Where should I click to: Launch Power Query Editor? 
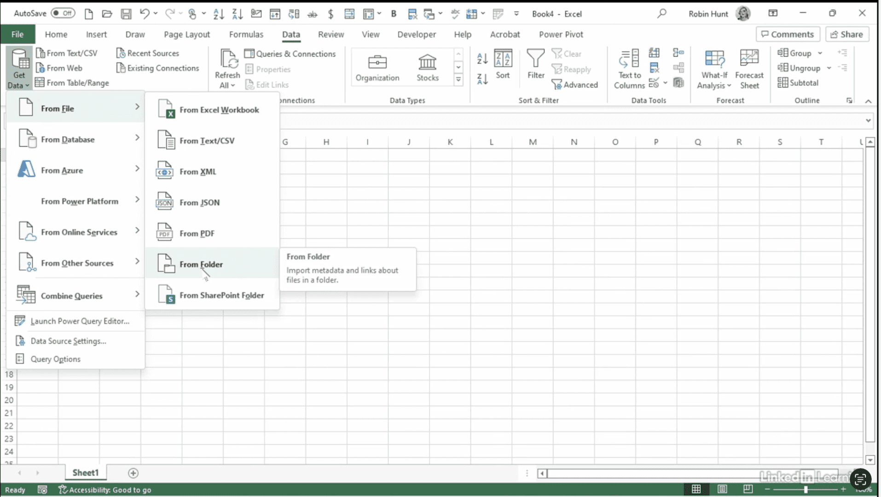click(76, 321)
